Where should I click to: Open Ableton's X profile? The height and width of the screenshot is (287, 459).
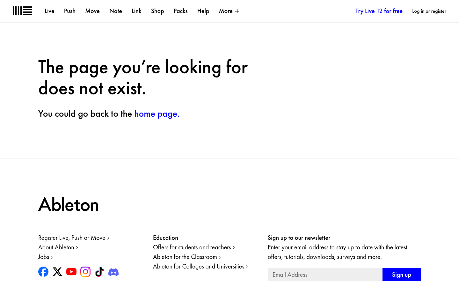pos(57,272)
